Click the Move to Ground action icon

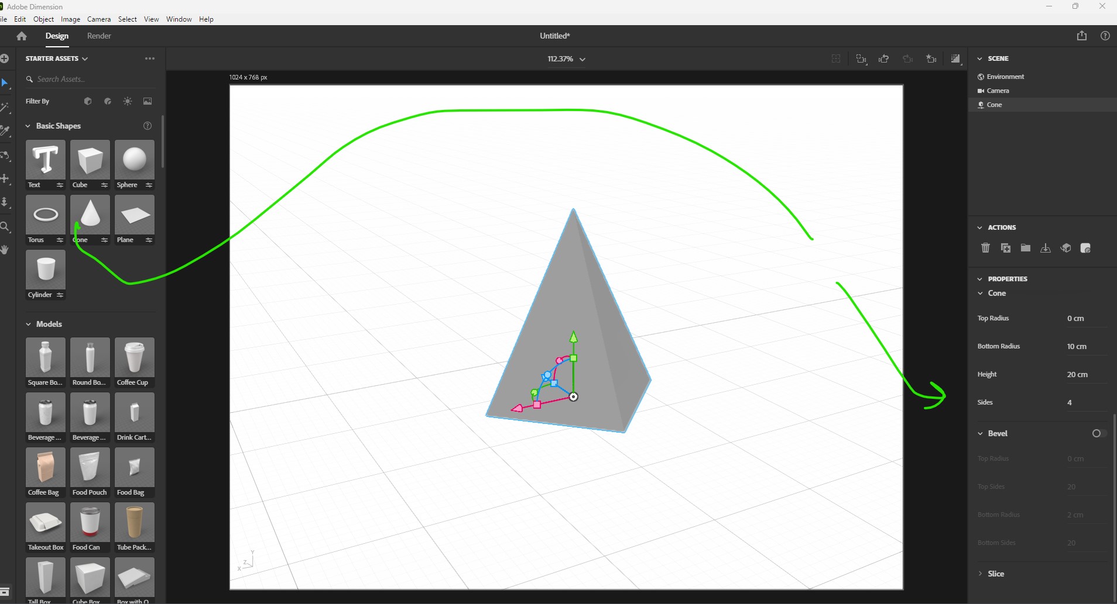point(1046,248)
